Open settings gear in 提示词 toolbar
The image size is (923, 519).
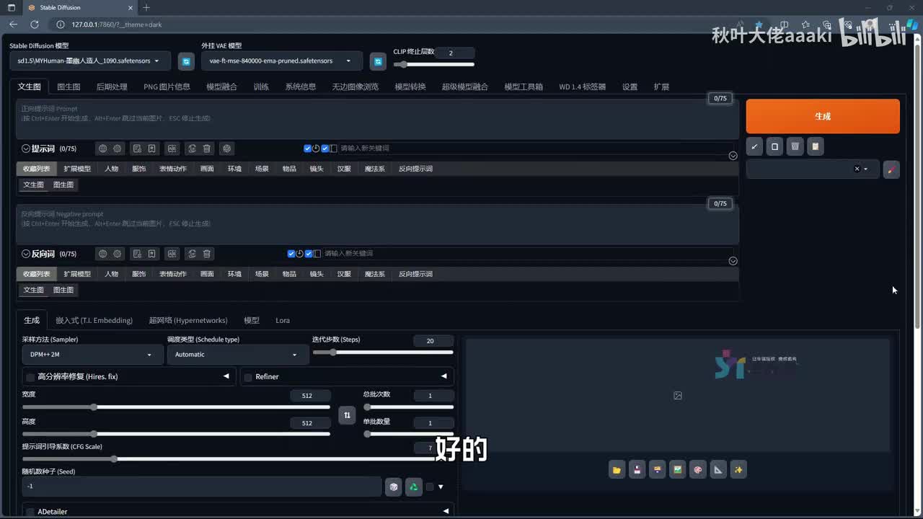tap(117, 148)
